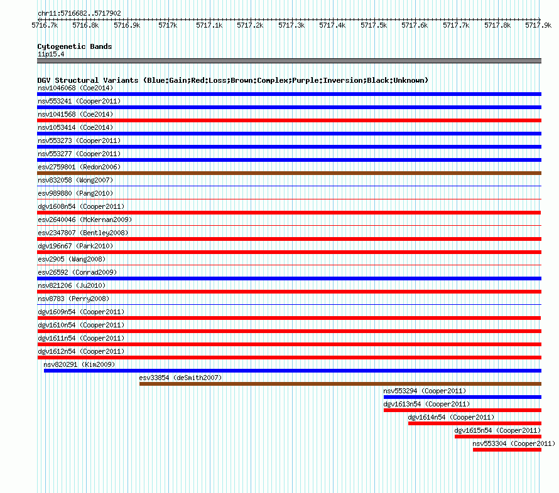Click esv989880 (Pang2010) label
The width and height of the screenshot is (559, 493).
[x=75, y=193]
